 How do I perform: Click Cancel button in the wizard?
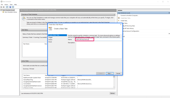pos(118,73)
